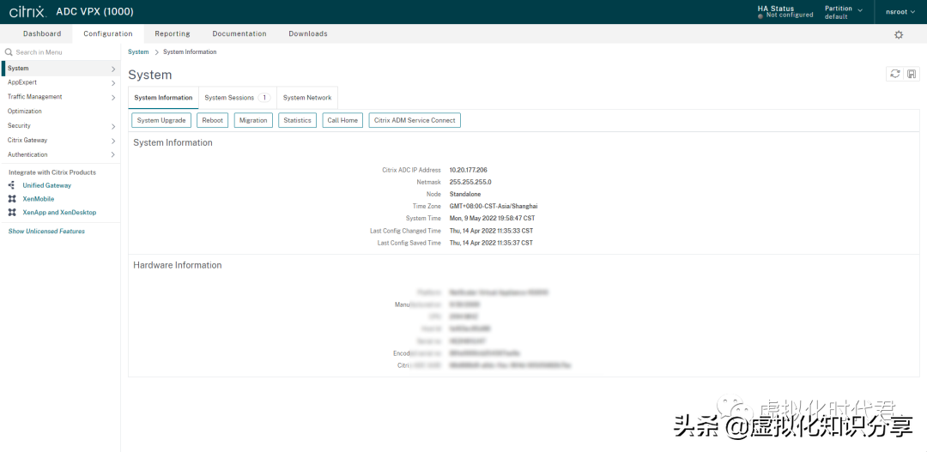Expand the Citrix Gateway chevron

113,141
